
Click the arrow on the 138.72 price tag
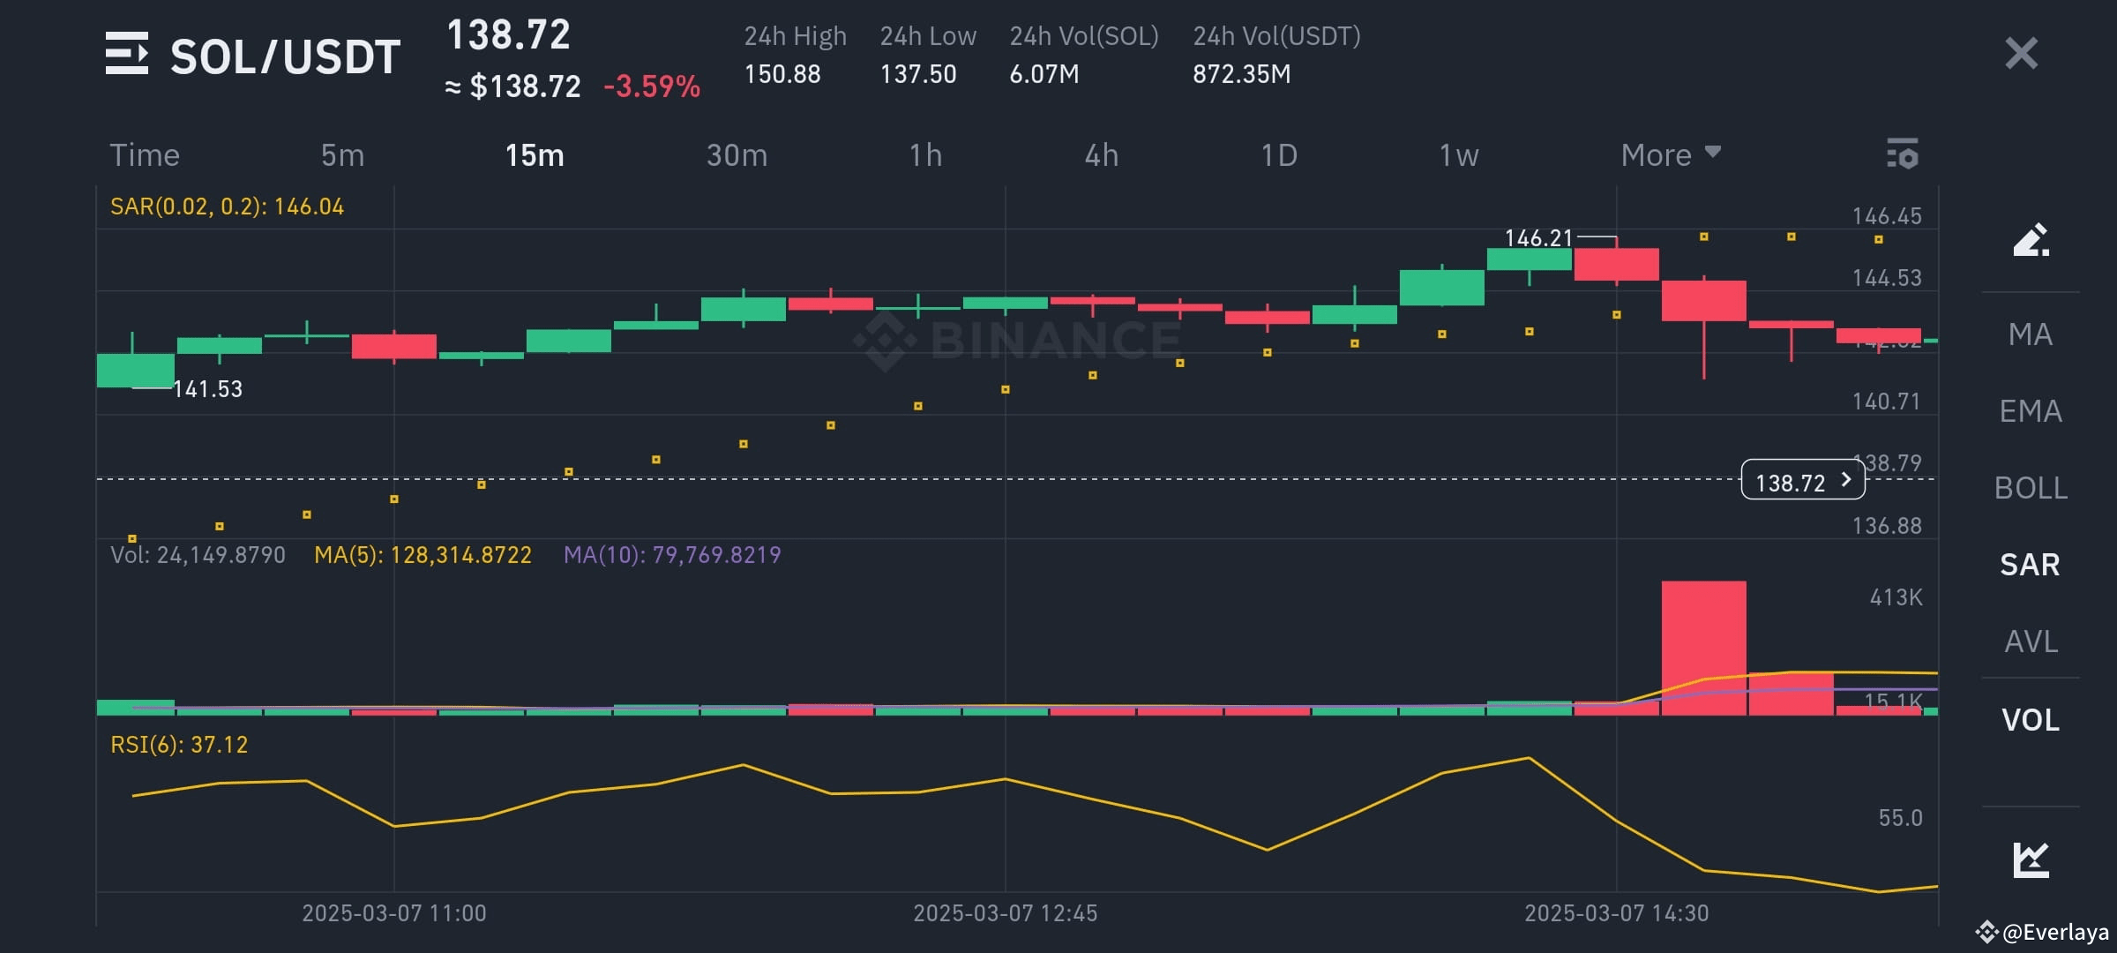point(1845,480)
